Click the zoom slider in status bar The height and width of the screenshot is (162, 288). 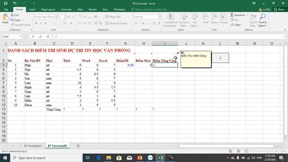(264, 151)
